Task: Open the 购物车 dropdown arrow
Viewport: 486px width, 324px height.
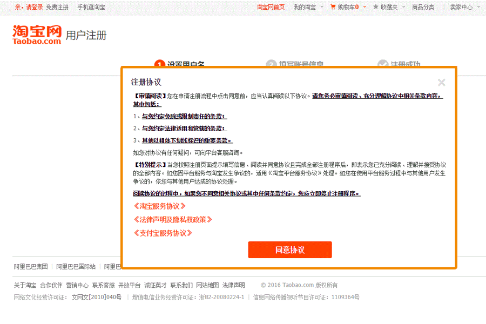Action: point(364,7)
